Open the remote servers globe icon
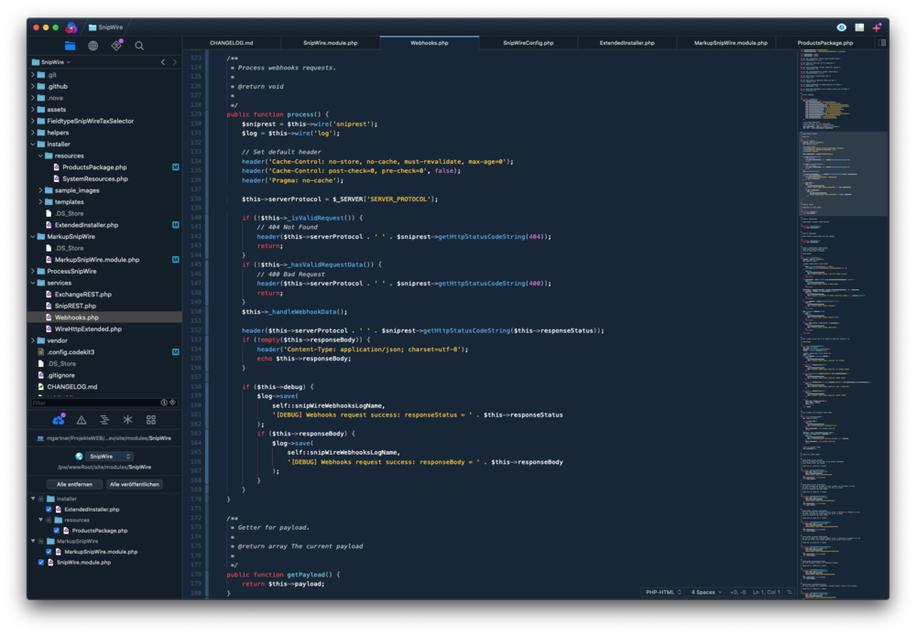 click(x=93, y=46)
